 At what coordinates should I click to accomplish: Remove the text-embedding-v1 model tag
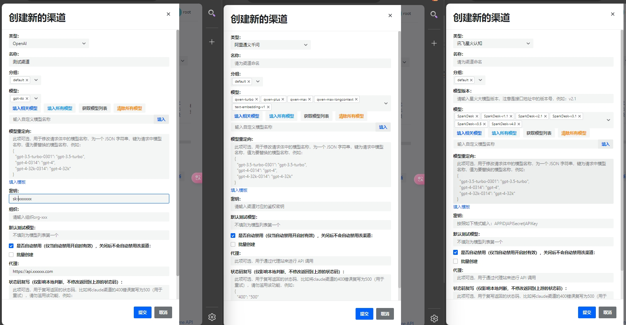268,107
